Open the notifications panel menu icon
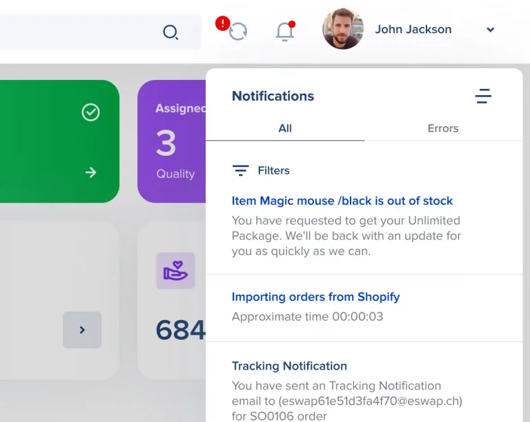The width and height of the screenshot is (530, 422). 483,97
